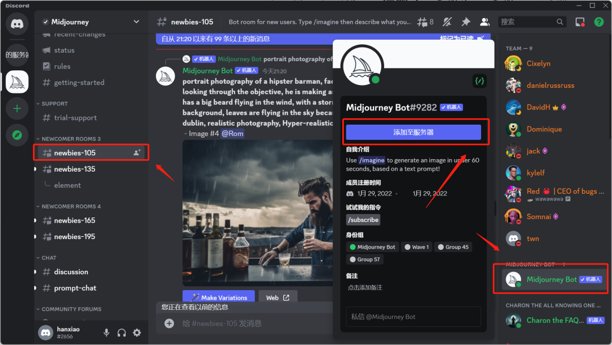This screenshot has height=345, width=612.
Task: Click the /subscribe command chip
Action: pos(363,220)
